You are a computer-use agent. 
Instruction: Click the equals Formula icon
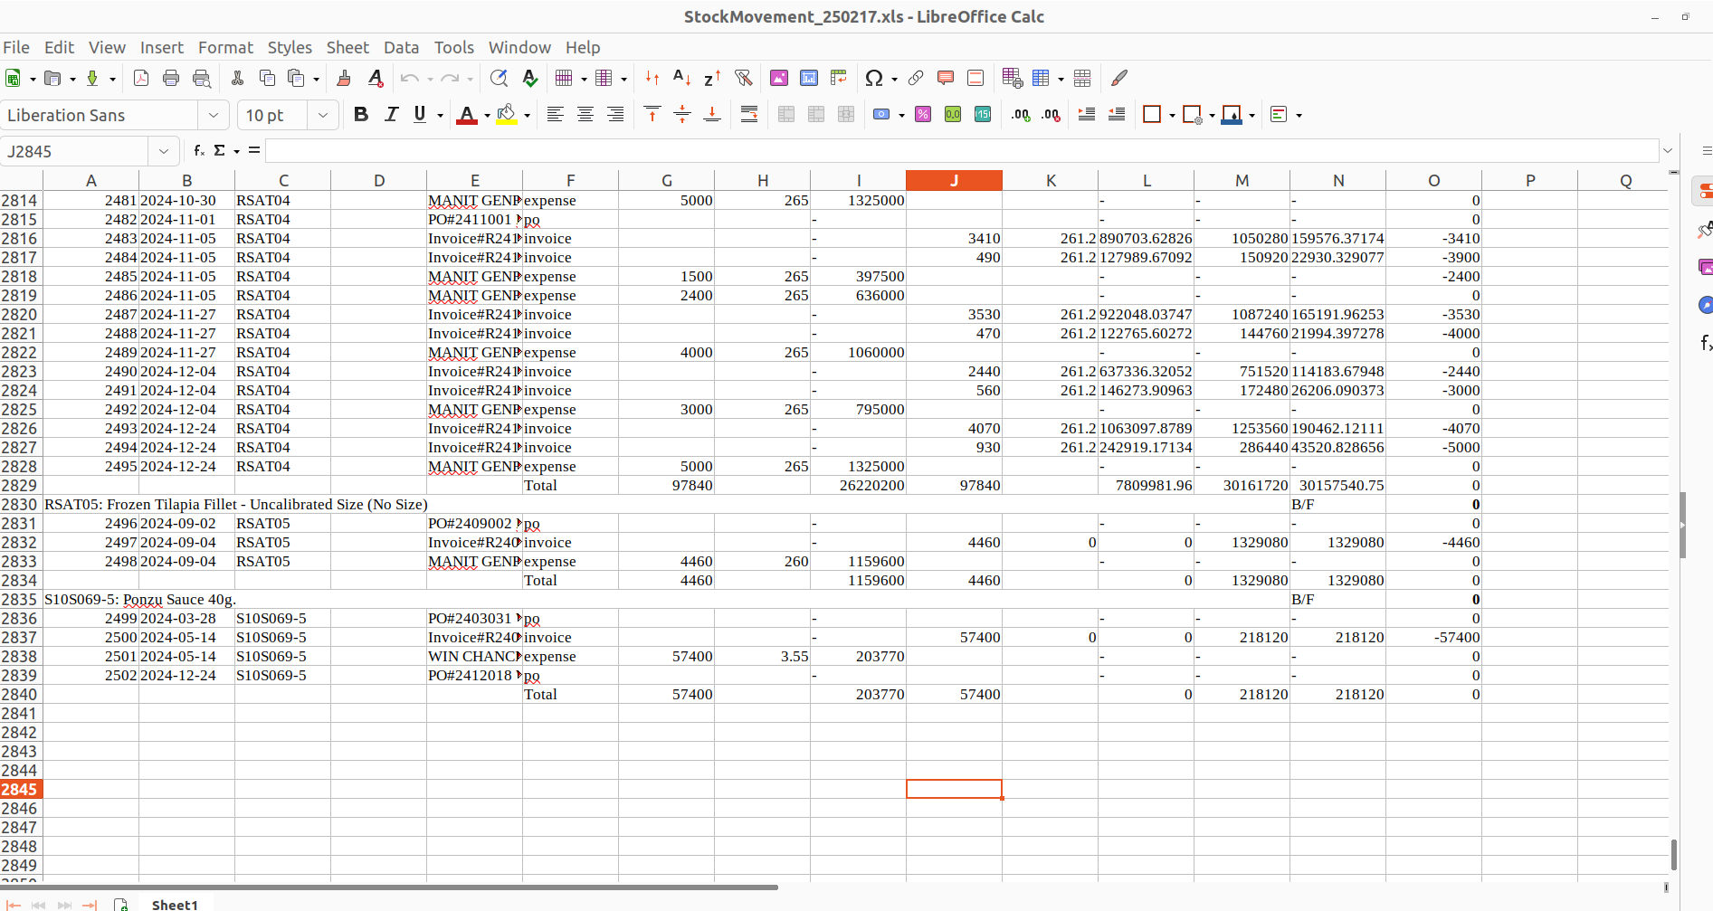click(x=254, y=151)
